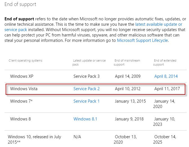This screenshot has height=147, width=189.
Task: Select the 'Latest update or service pack' header
Action: (89, 62)
